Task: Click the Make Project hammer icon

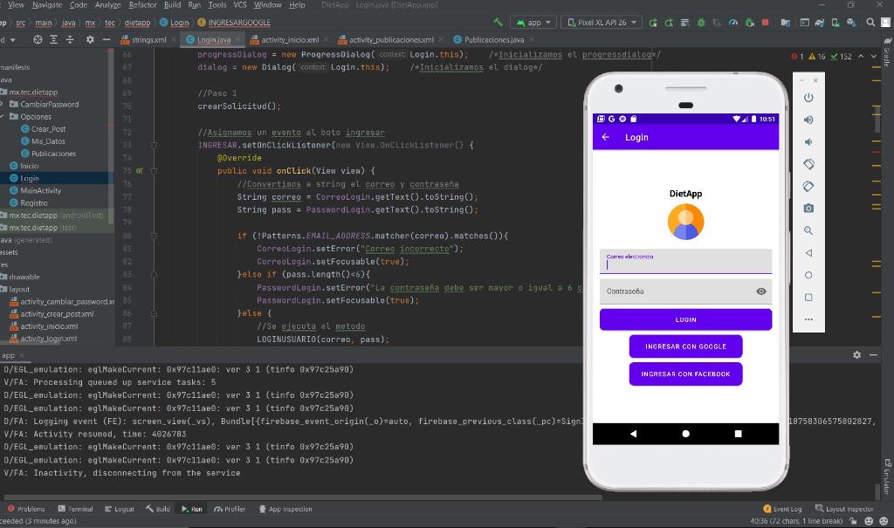Action: pos(498,22)
